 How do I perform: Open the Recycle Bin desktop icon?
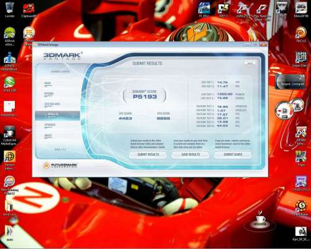tap(9, 10)
